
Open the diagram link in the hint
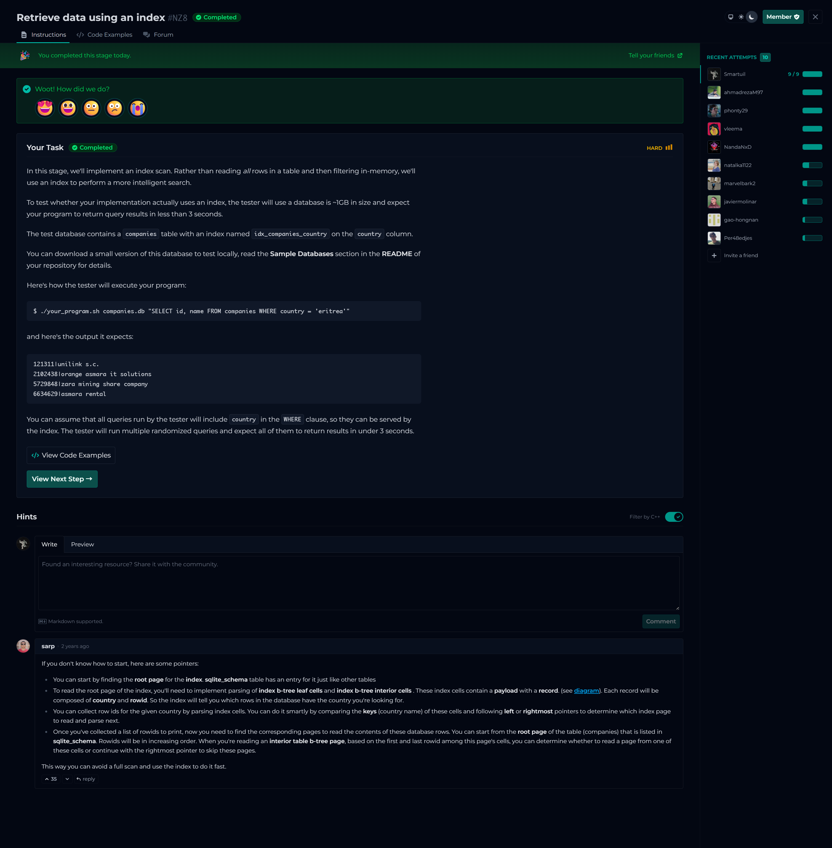point(586,691)
